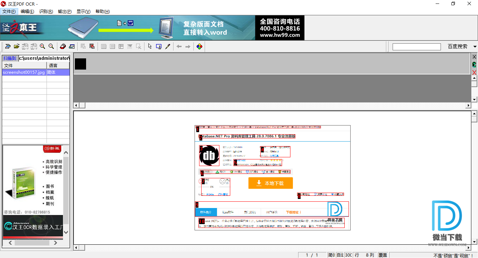Click the 简体 language cell
This screenshot has height=258, width=478.
[58, 72]
